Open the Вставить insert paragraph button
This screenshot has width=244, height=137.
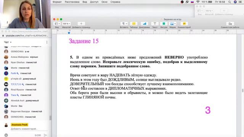pos(124,24)
